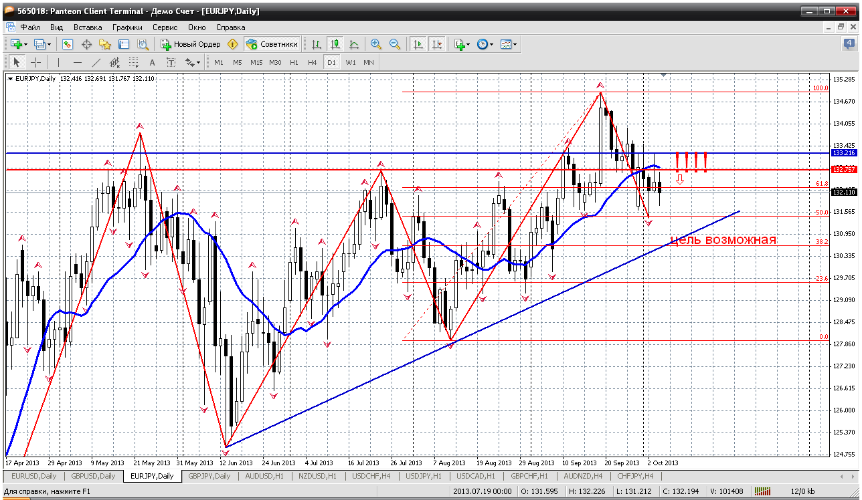Switch chart to line chart mode
The height and width of the screenshot is (500, 862).
click(354, 44)
